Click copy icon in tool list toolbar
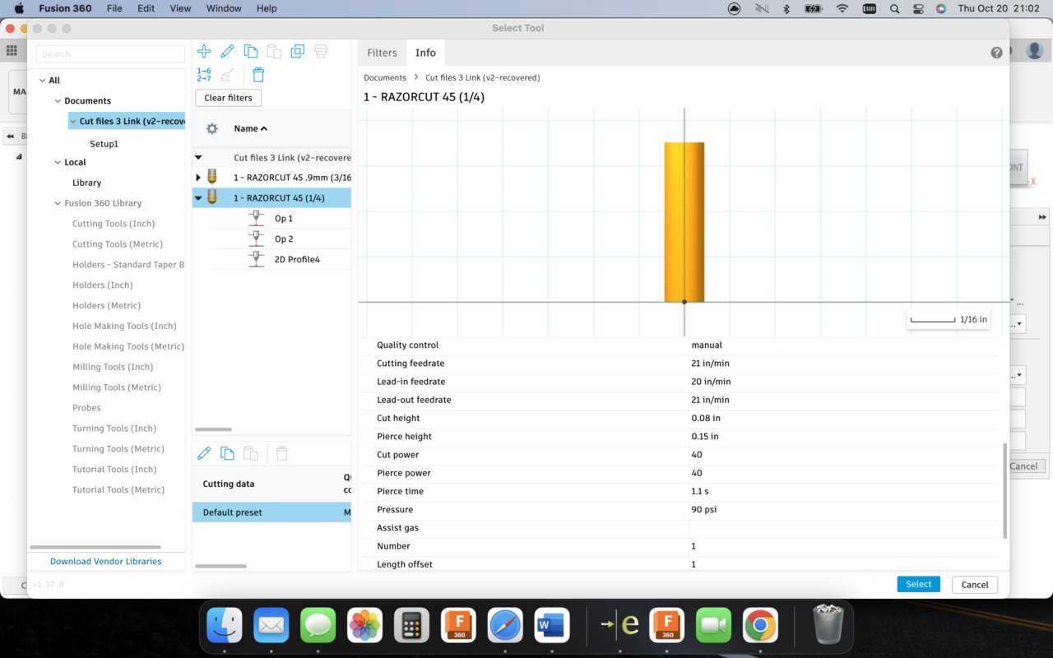 click(251, 52)
